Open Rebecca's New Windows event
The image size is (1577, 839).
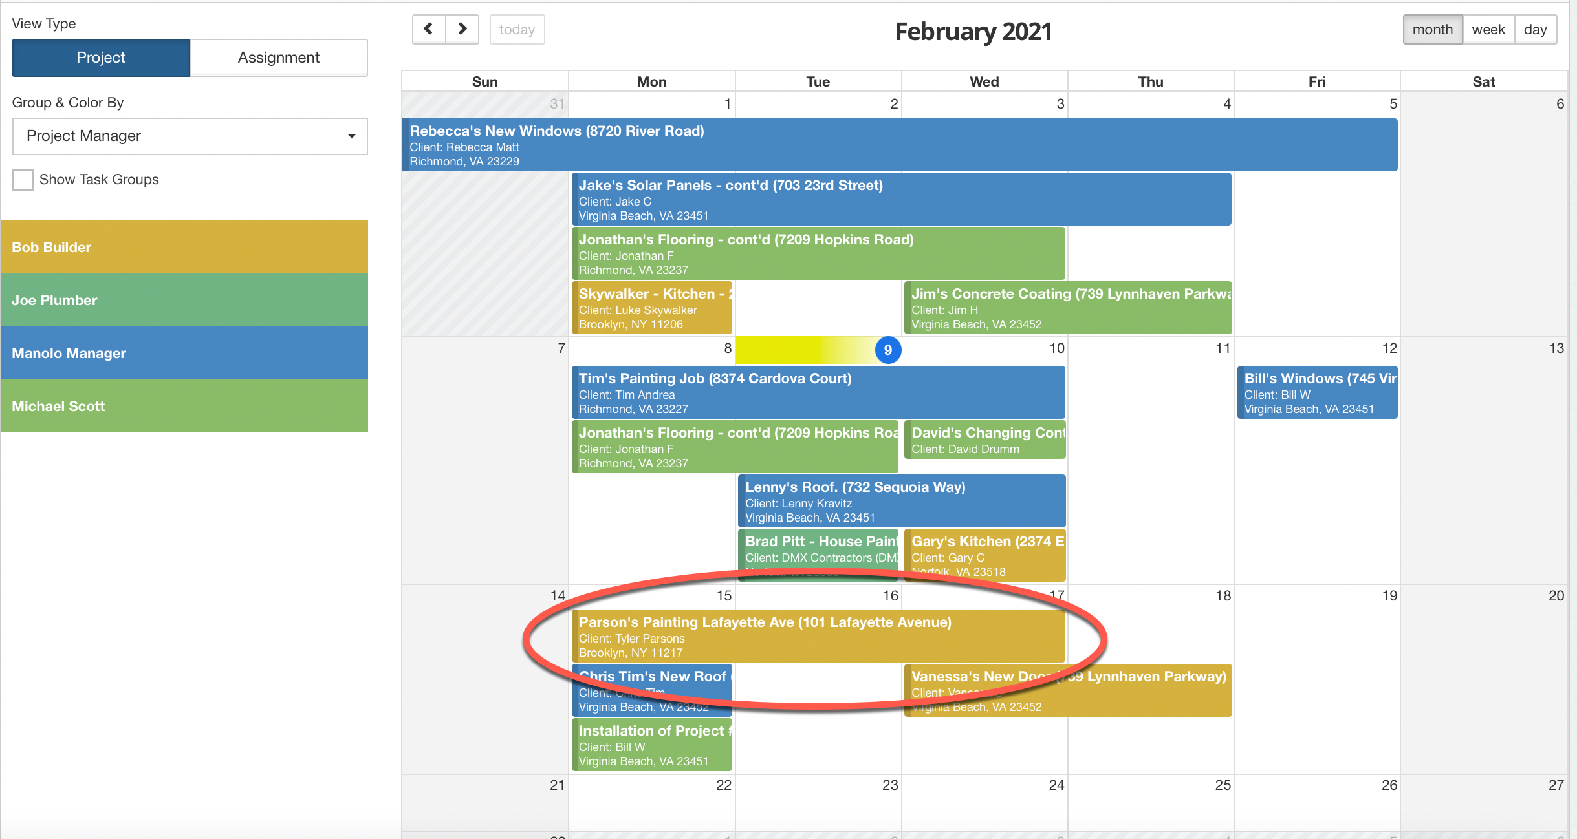(899, 144)
